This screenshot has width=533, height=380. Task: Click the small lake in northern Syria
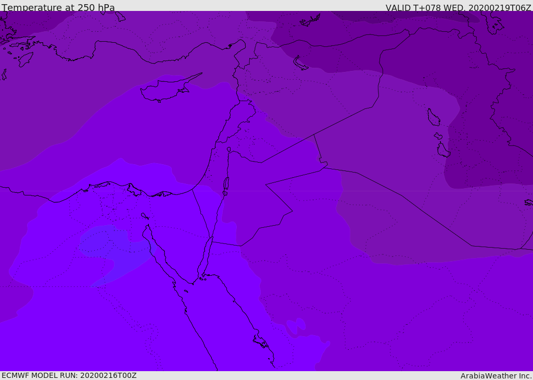(301, 64)
